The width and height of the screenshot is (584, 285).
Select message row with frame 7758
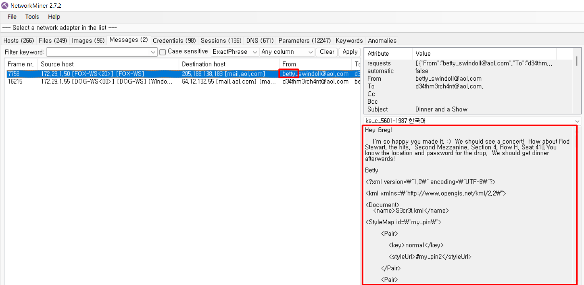183,74
